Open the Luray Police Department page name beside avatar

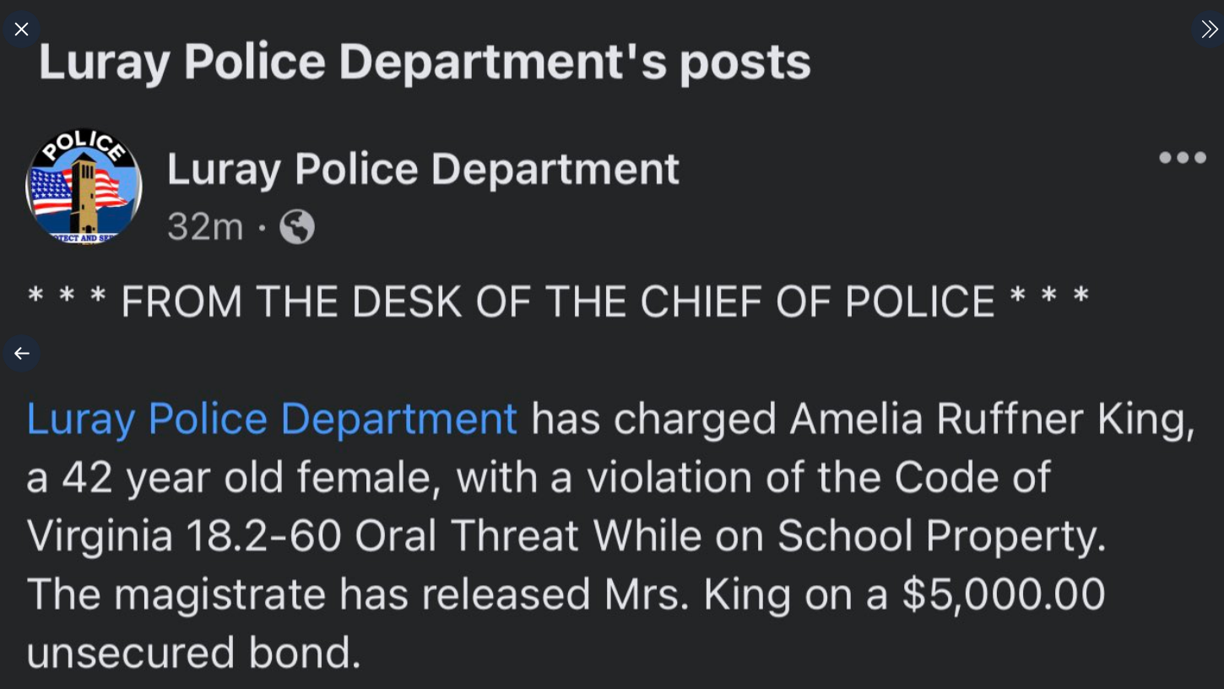pyautogui.click(x=422, y=169)
